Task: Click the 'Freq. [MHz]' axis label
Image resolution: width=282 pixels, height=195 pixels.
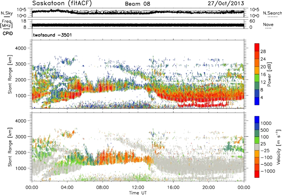Action: click(x=6, y=24)
